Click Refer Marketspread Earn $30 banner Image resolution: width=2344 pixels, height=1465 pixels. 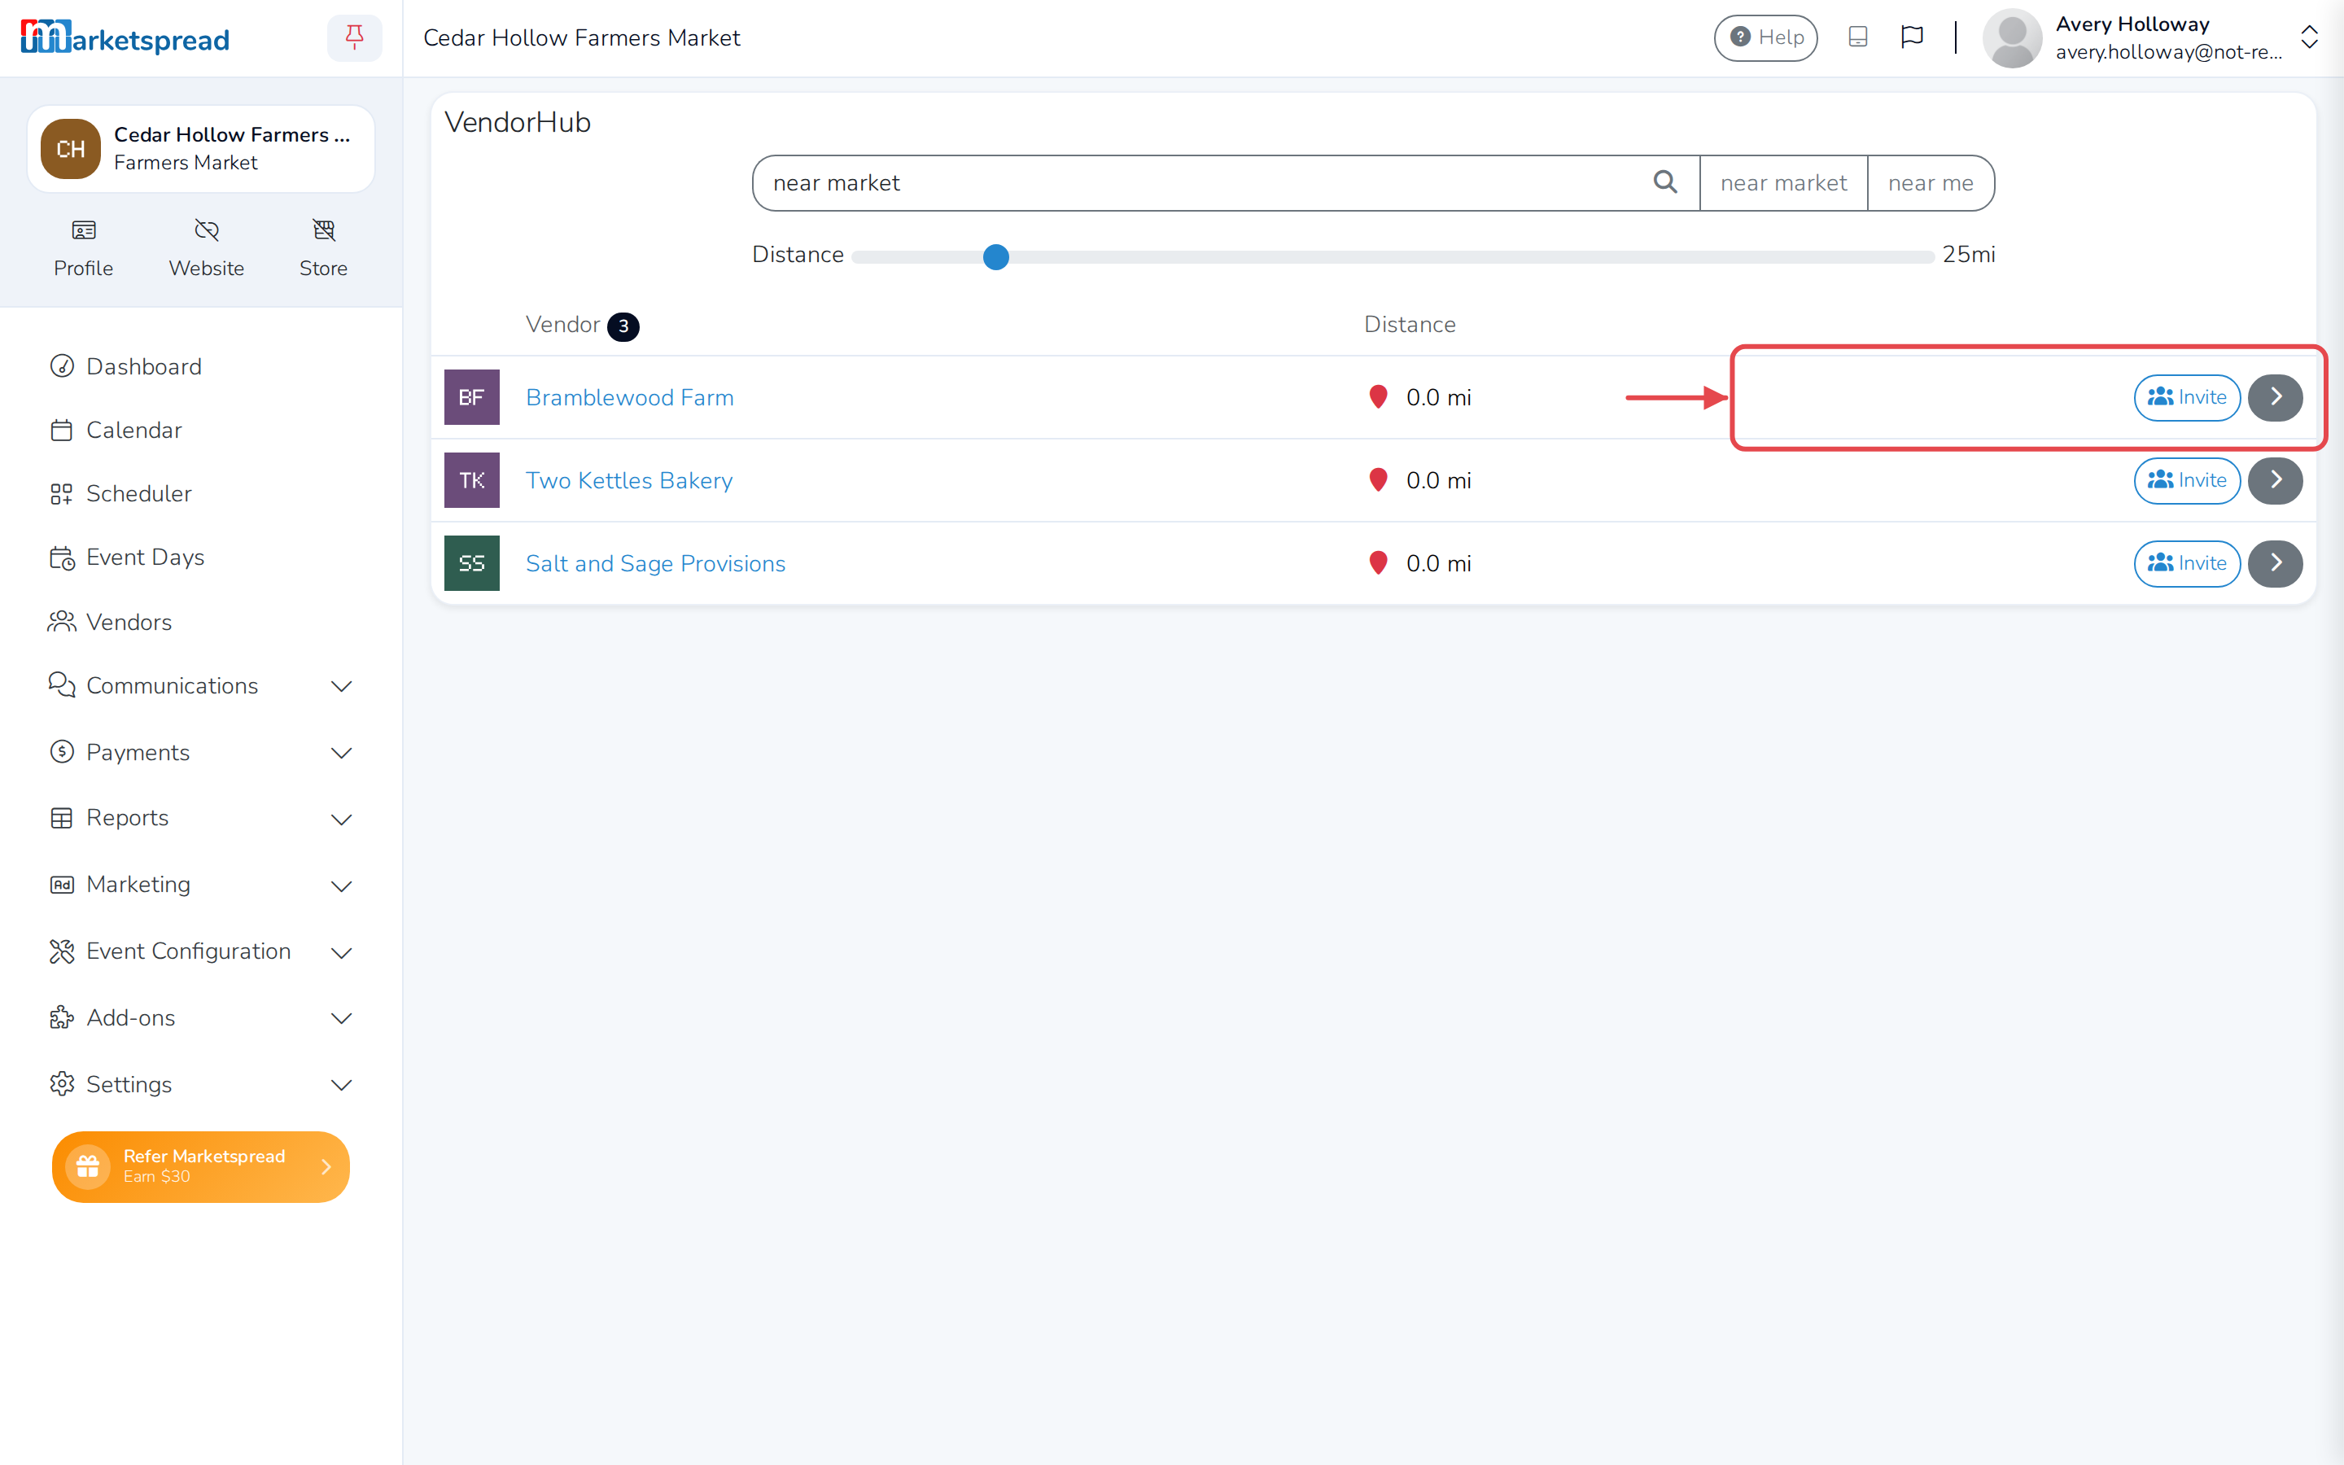[x=200, y=1166]
